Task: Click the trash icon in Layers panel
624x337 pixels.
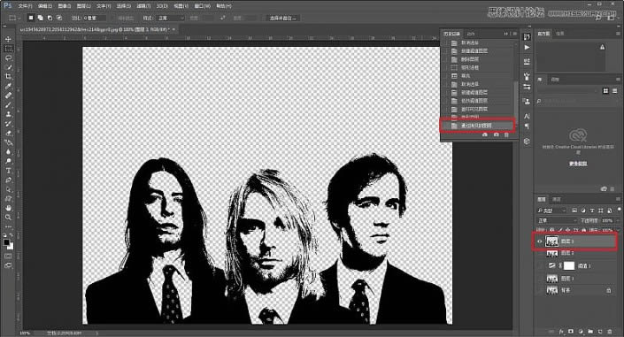Action: [x=610, y=331]
